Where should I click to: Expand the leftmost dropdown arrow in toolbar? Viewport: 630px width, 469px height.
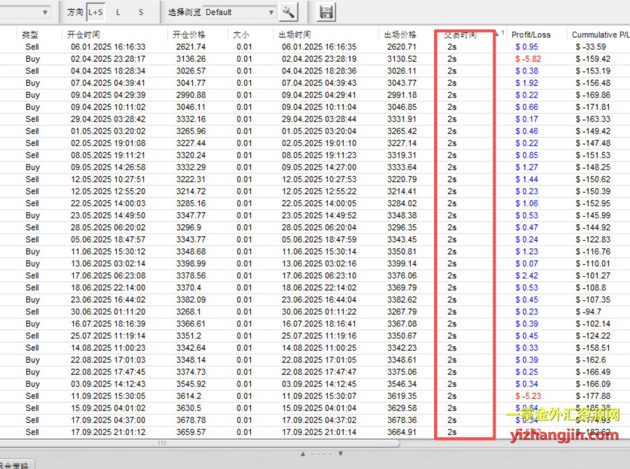pyautogui.click(x=45, y=13)
